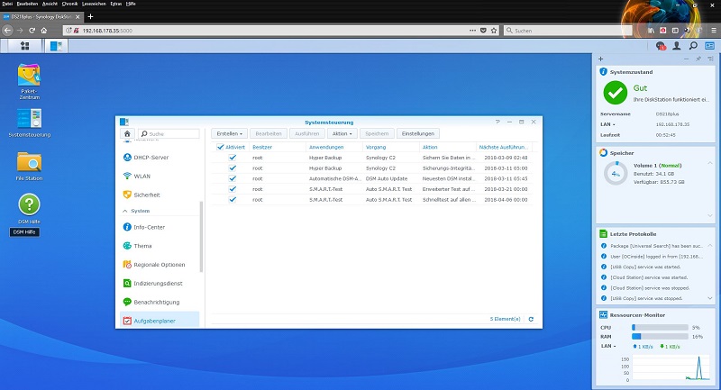Image resolution: width=721 pixels, height=390 pixels.
Task: Click the Volume 1 usage ring
Action: coord(616,174)
